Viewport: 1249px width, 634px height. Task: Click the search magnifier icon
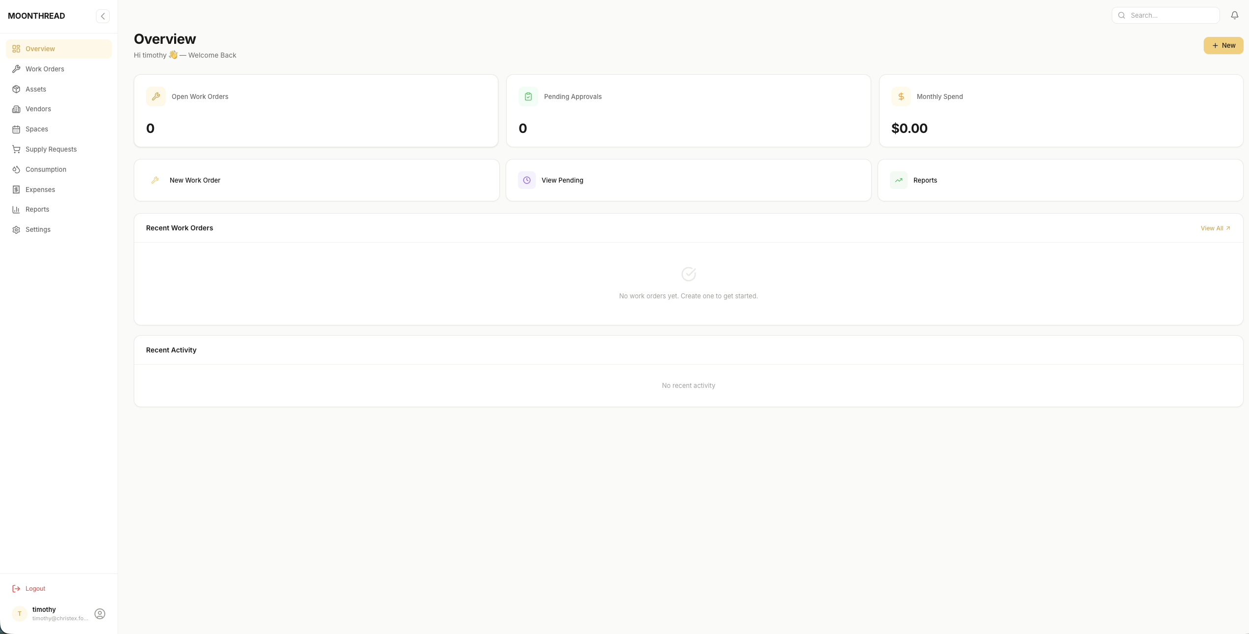coord(1122,15)
